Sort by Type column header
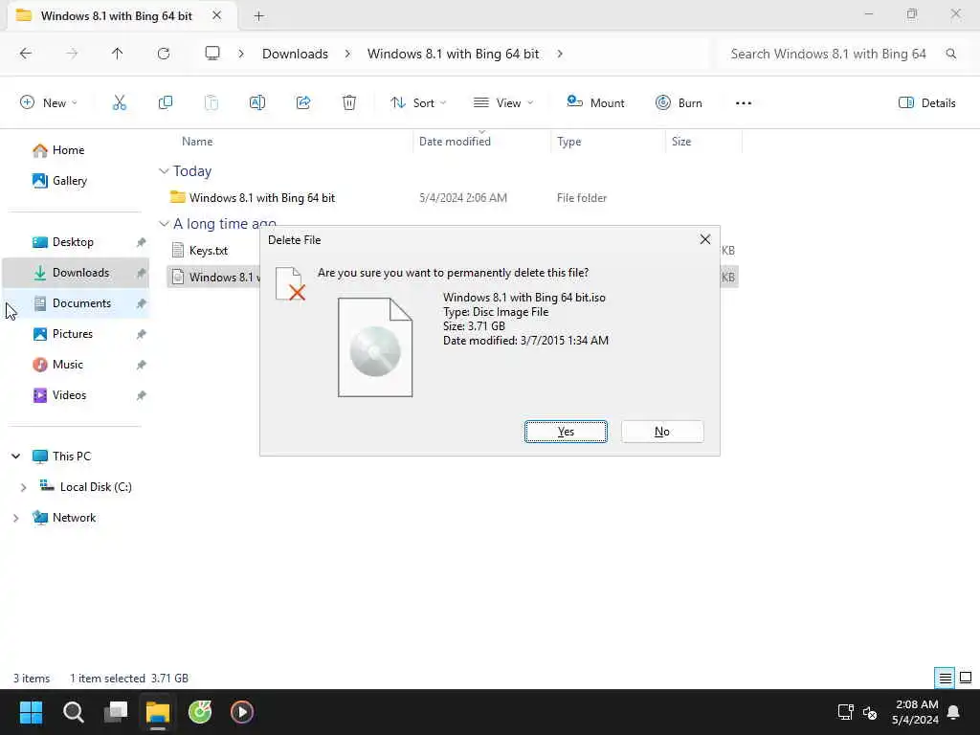 click(x=568, y=142)
